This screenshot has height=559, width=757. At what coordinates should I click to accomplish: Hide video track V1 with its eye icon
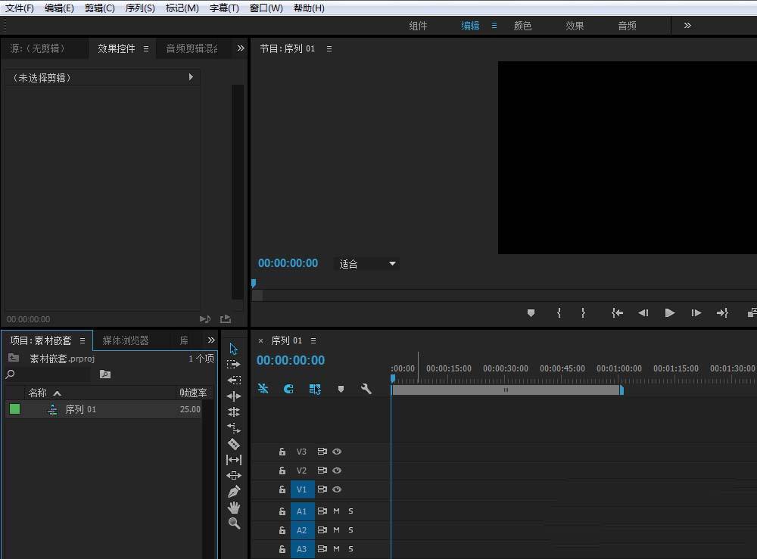(x=337, y=489)
